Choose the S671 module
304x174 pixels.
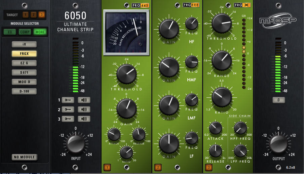(x=24, y=73)
